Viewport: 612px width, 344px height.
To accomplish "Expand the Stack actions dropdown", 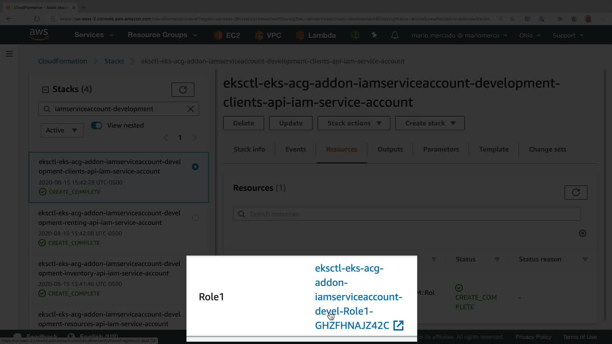I will 354,123.
